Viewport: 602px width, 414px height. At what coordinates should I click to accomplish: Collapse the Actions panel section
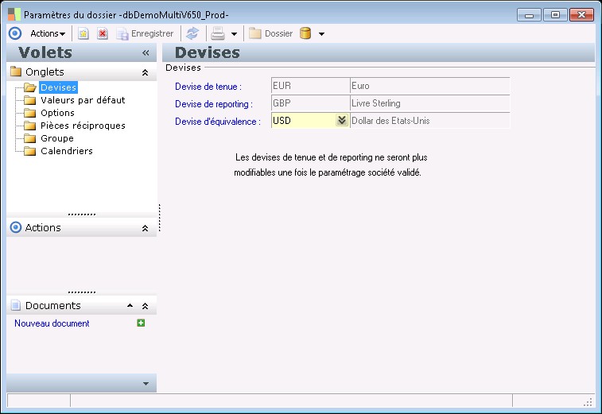(x=145, y=228)
